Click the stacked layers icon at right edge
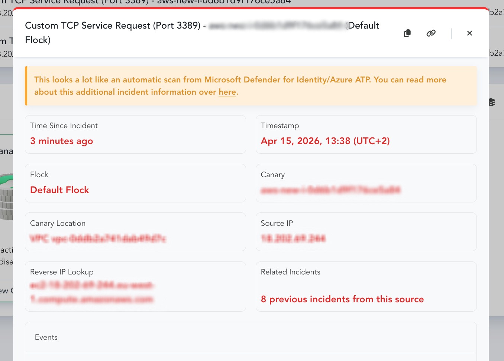The width and height of the screenshot is (504, 361). [492, 103]
